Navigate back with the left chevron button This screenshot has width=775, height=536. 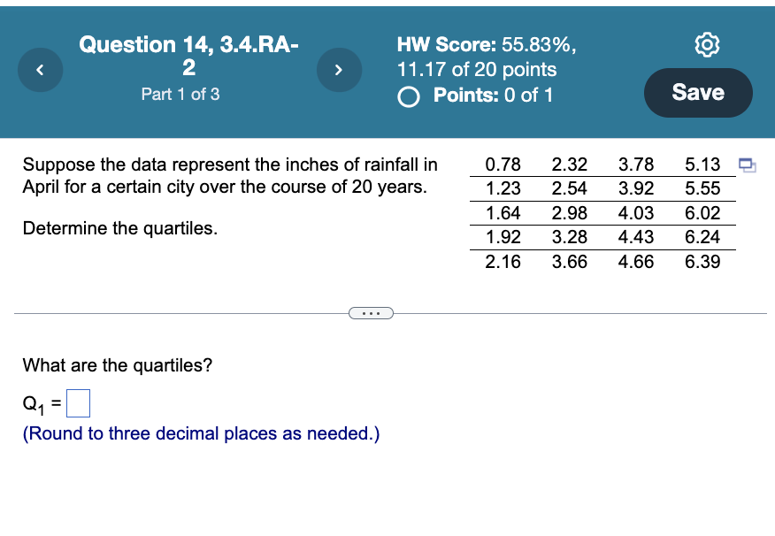tap(40, 70)
